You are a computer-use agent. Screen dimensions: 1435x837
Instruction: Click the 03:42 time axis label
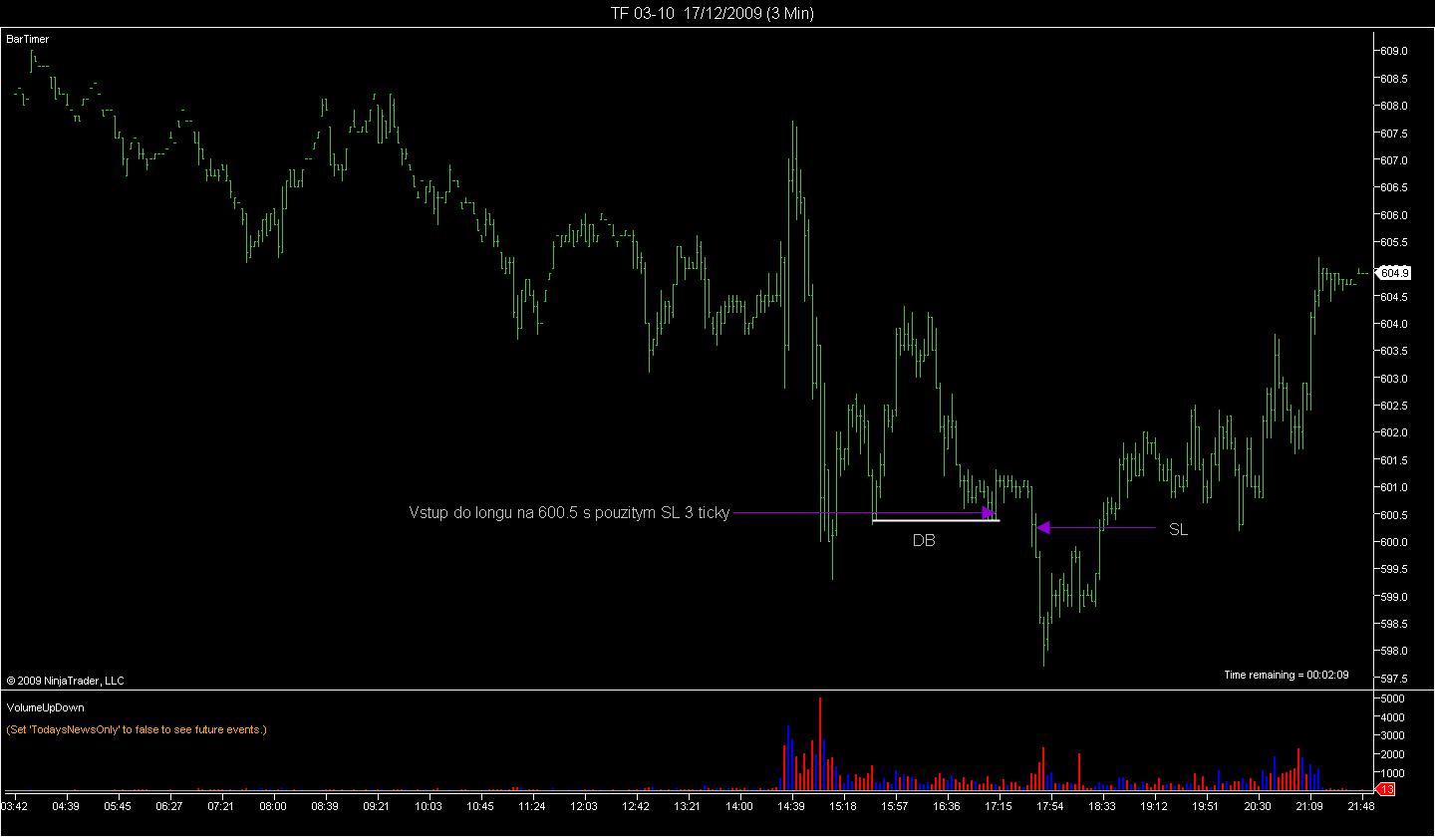tap(15, 806)
